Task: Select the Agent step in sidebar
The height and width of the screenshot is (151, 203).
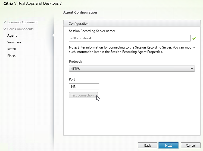Action: pyautogui.click(x=12, y=36)
